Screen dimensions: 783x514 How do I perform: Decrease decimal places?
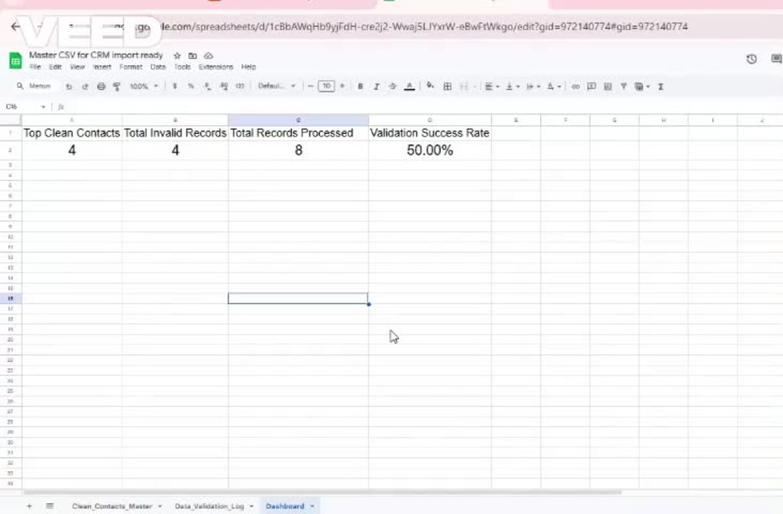pyautogui.click(x=207, y=86)
